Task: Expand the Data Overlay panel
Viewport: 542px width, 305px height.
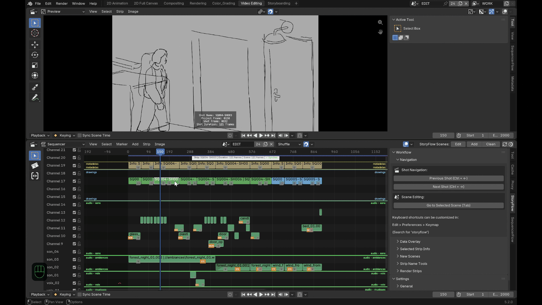Action: pos(410,242)
